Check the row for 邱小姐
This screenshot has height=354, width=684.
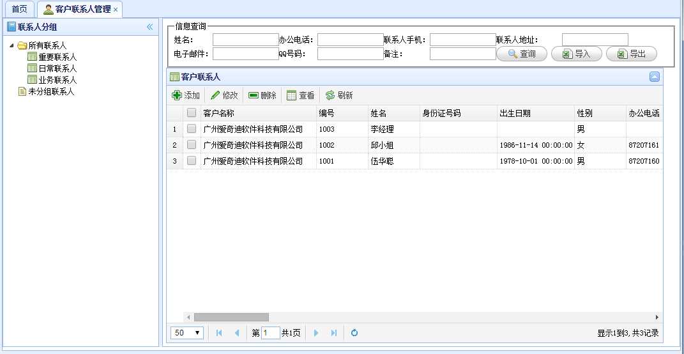[192, 144]
